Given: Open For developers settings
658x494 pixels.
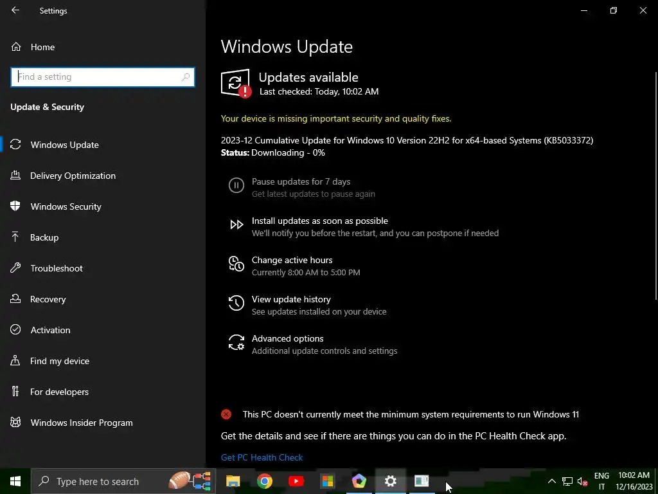Looking at the screenshot, I should coord(59,392).
